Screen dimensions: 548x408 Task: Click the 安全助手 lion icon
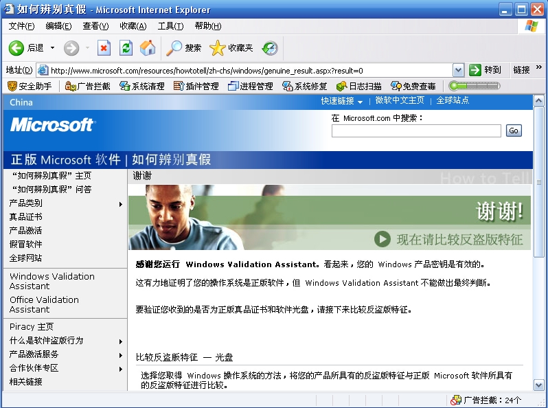(x=12, y=86)
